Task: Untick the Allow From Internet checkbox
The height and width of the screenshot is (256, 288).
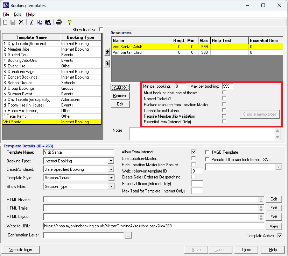Action: coord(194,152)
